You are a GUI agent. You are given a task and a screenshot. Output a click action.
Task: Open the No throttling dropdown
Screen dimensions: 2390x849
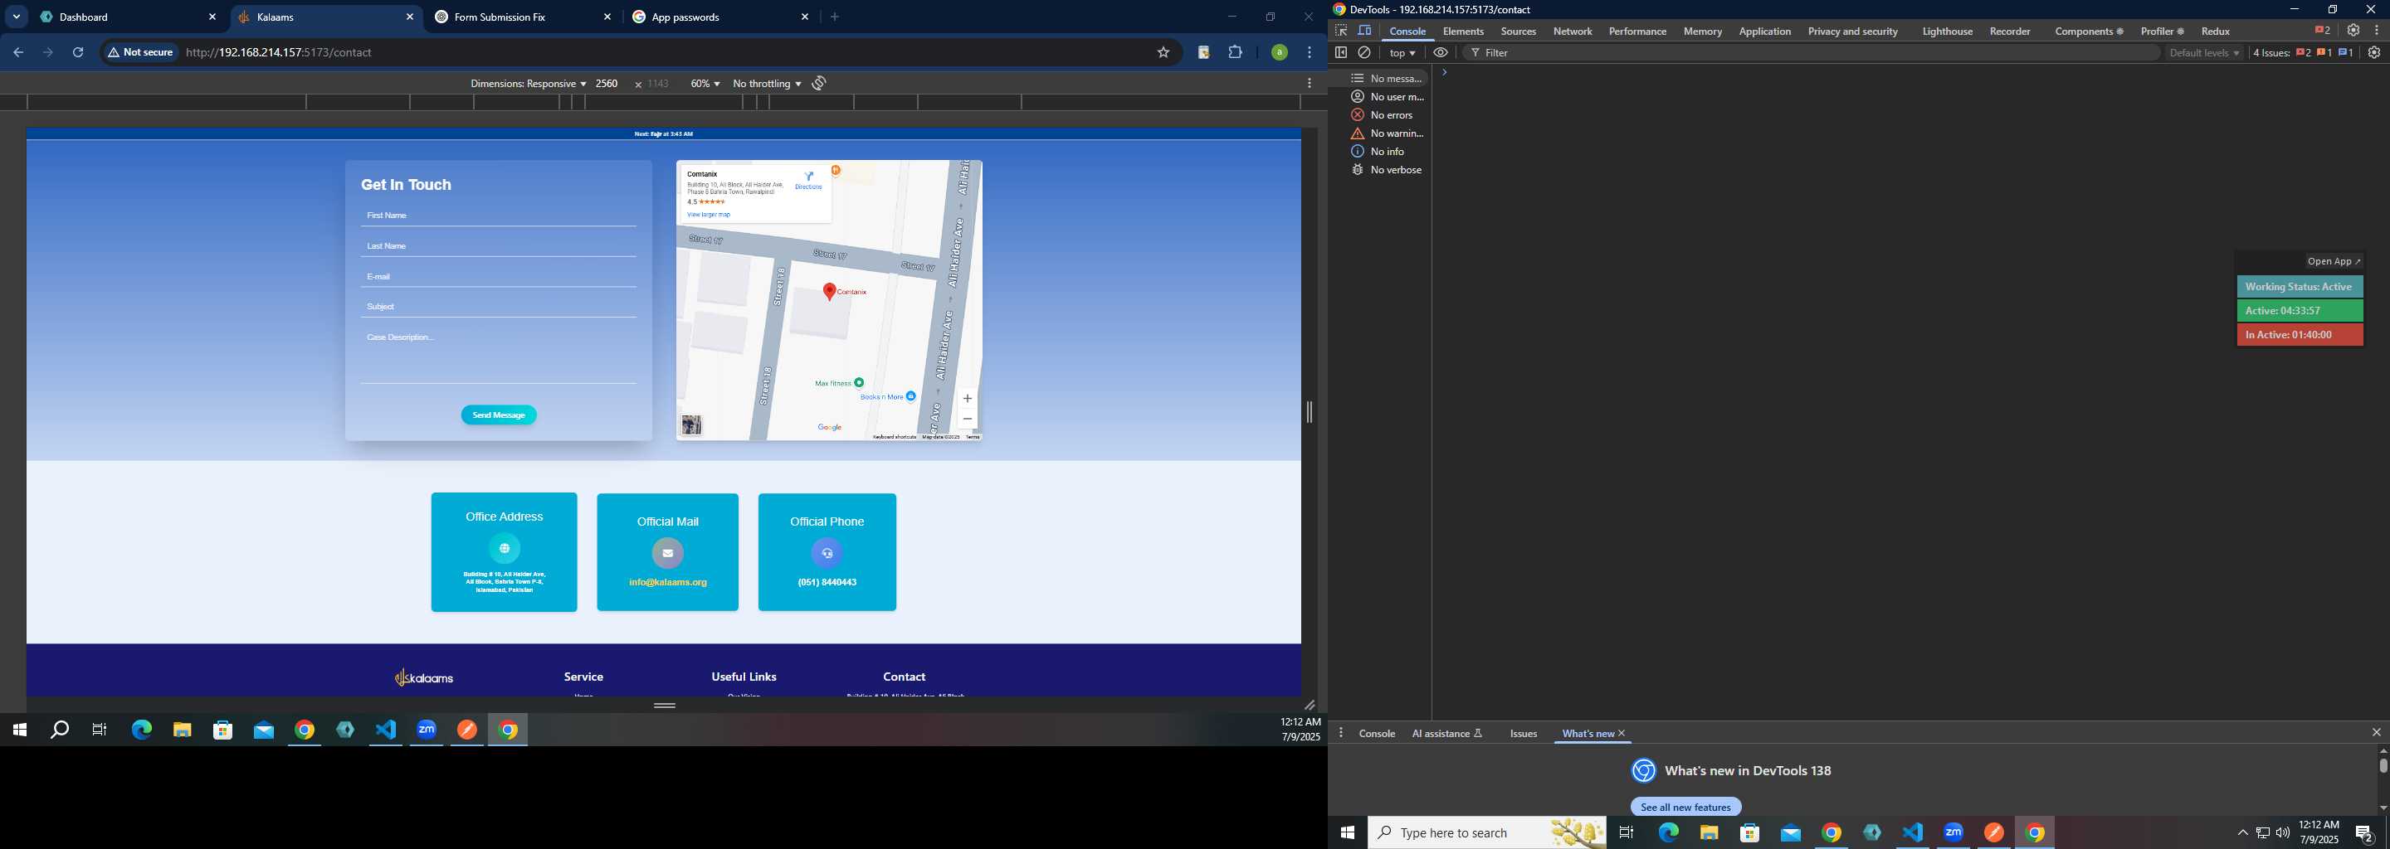pyautogui.click(x=768, y=84)
